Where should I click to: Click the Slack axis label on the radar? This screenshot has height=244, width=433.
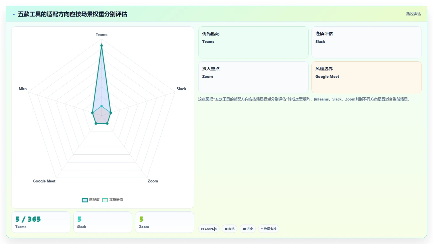pos(181,89)
